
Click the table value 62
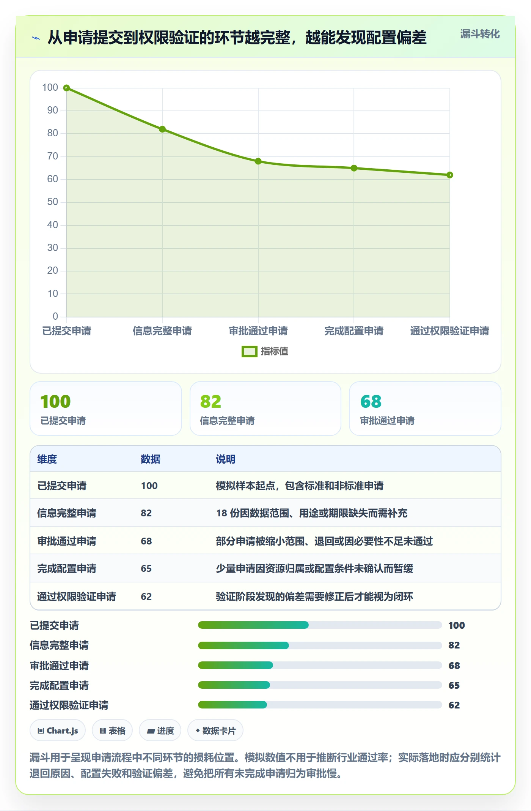(x=146, y=596)
